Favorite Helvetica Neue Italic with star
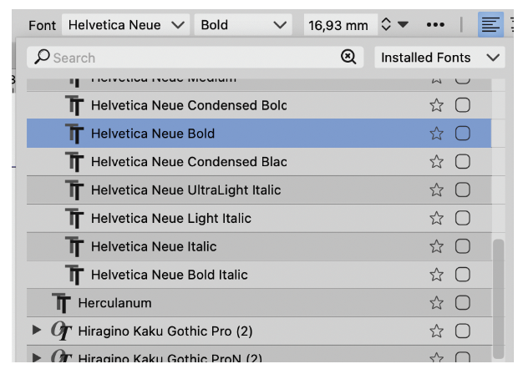Screen dimensions: 528x374 pos(436,246)
